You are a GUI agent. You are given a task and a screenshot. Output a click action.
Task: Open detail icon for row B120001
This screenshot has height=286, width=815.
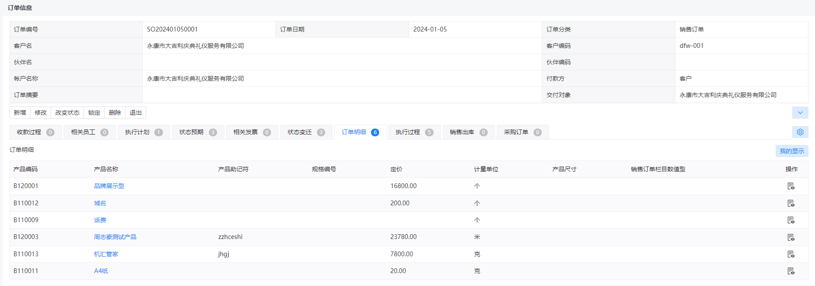pos(791,186)
